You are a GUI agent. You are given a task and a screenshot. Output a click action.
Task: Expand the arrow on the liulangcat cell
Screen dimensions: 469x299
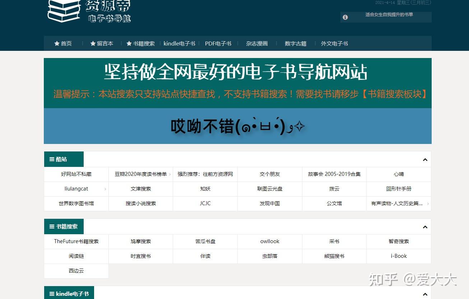105,189
